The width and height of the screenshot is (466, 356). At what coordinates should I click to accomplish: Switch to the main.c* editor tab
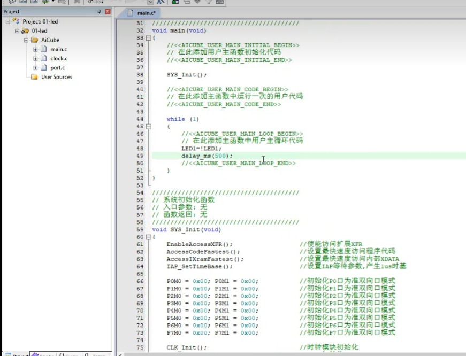146,12
